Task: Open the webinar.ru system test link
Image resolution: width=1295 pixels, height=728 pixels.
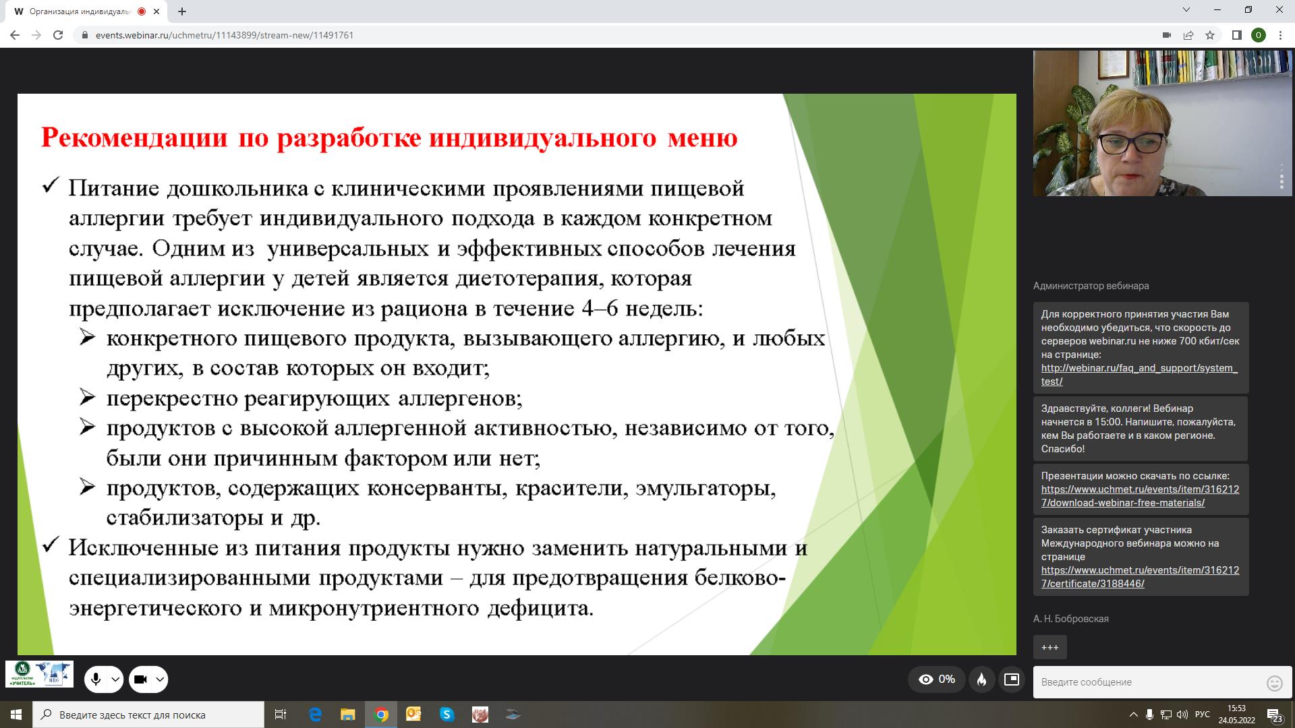Action: pyautogui.click(x=1139, y=368)
